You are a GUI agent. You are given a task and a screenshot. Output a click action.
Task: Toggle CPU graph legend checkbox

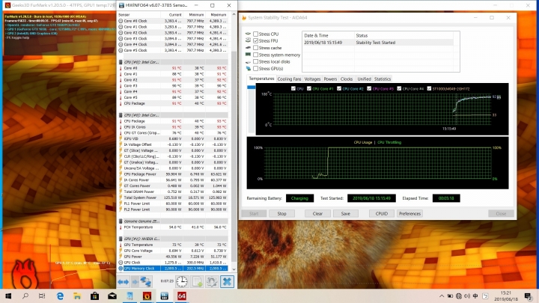[x=293, y=88]
